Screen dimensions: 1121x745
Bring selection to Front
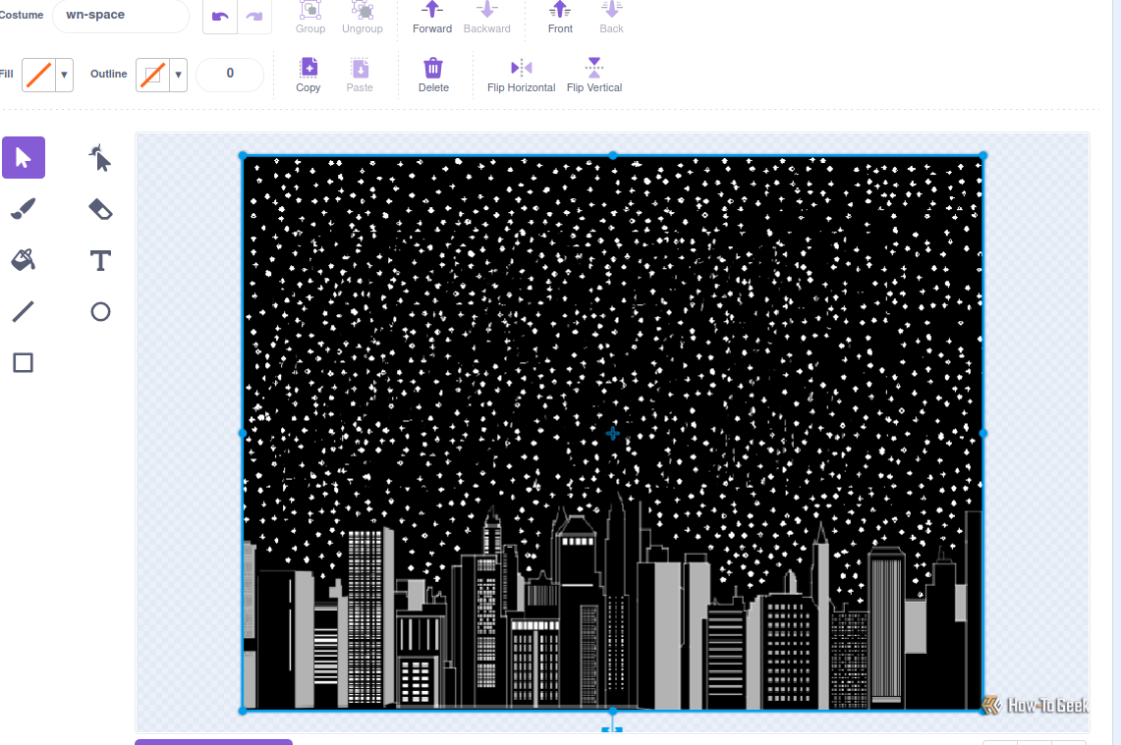pos(560,18)
